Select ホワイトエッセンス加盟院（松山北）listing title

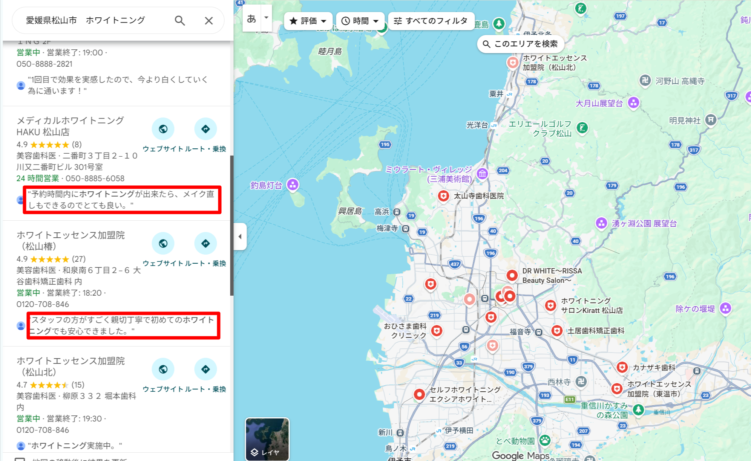71,366
